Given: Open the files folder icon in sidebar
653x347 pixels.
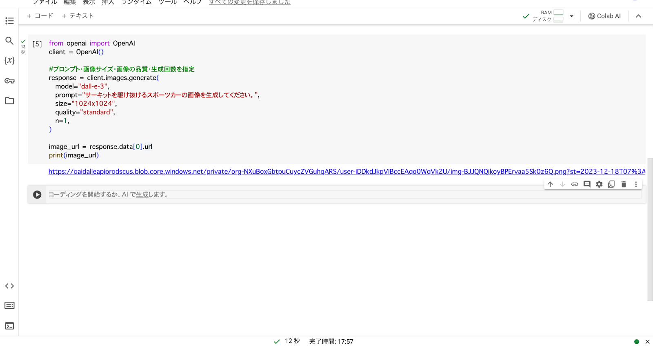Looking at the screenshot, I should 9,101.
